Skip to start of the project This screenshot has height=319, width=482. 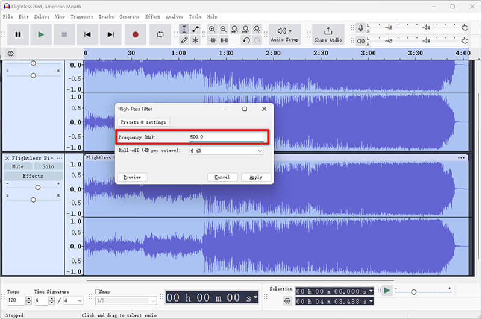(x=87, y=34)
